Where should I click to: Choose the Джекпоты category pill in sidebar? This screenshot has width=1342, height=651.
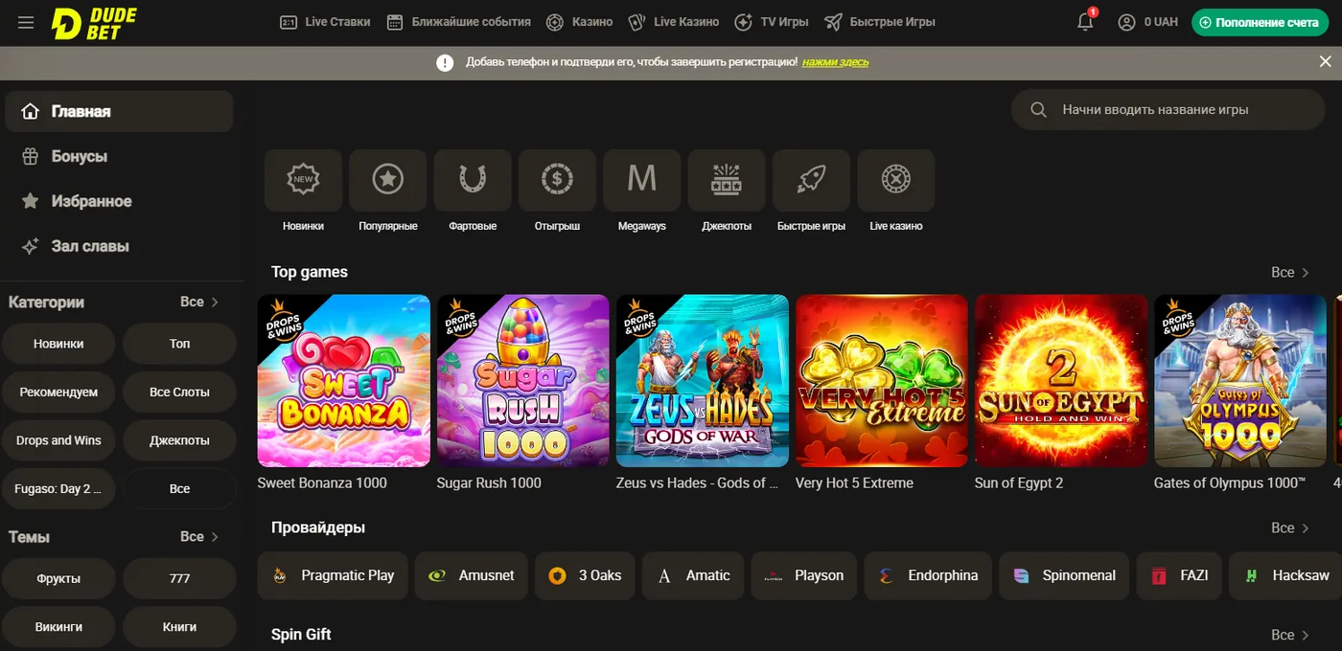tap(180, 440)
